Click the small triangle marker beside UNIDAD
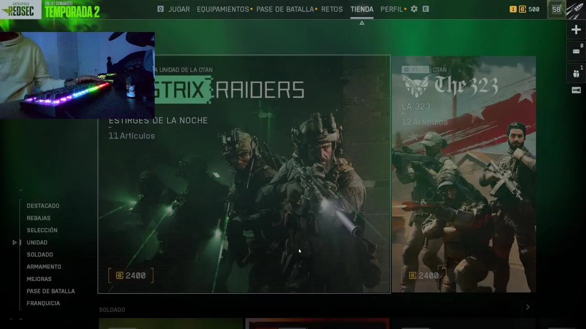 click(x=15, y=243)
